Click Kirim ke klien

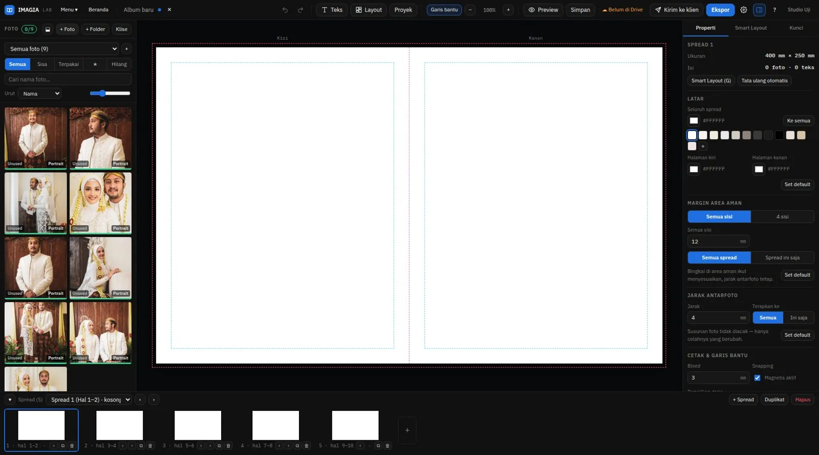(676, 10)
